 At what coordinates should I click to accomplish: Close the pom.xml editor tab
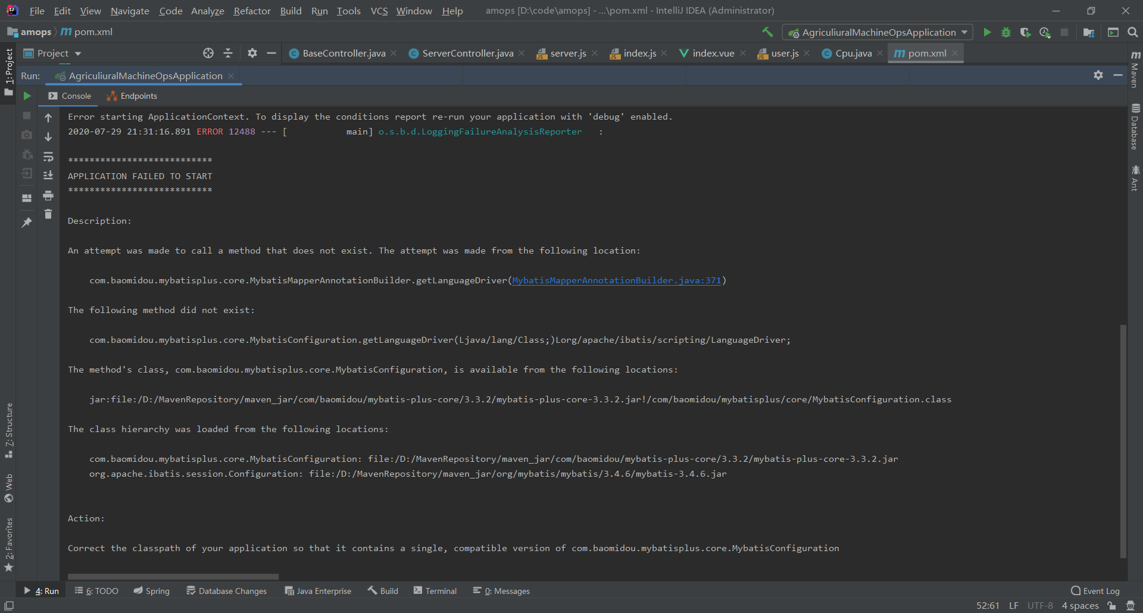(955, 54)
